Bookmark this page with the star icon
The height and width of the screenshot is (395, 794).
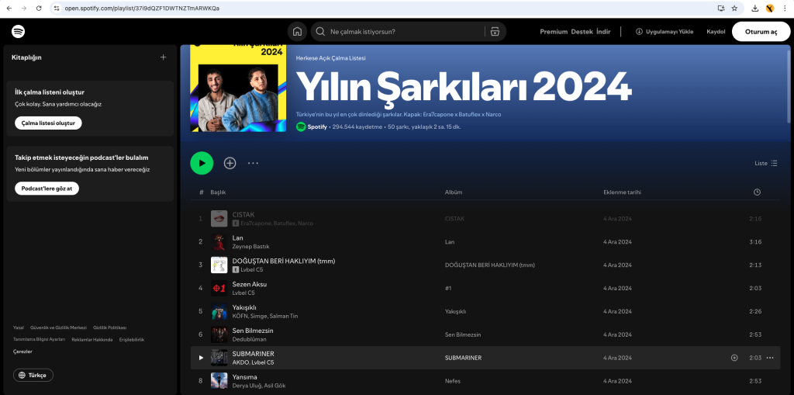734,8
